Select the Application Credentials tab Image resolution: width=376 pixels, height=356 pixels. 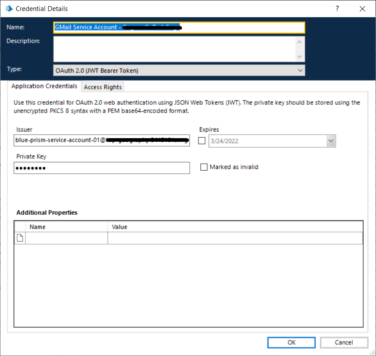pos(44,86)
